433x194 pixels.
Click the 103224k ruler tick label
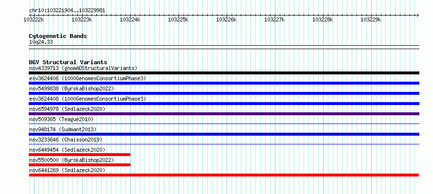(x=130, y=19)
